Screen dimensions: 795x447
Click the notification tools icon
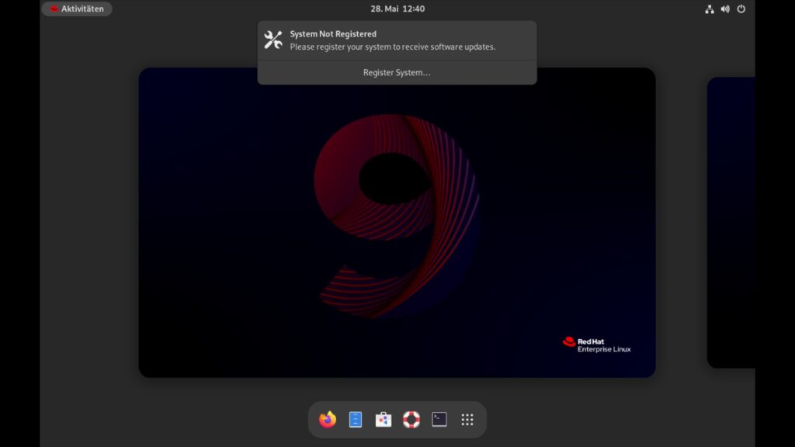[x=273, y=40]
